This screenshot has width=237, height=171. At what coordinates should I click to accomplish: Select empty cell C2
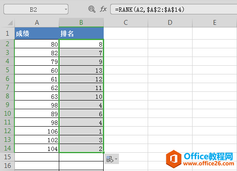pos(125,44)
